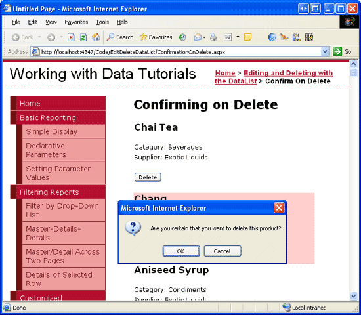Click the scrollbar up arrow
The width and height of the screenshot is (361, 315).
point(354,64)
